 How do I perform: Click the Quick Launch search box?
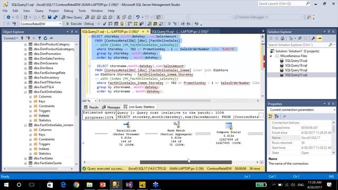pos(284,4)
